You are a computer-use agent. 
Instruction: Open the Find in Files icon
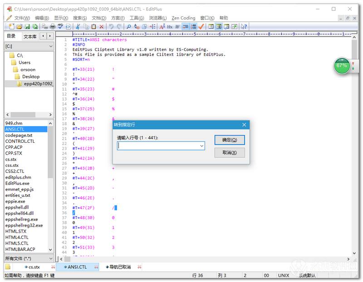[x=144, y=27]
